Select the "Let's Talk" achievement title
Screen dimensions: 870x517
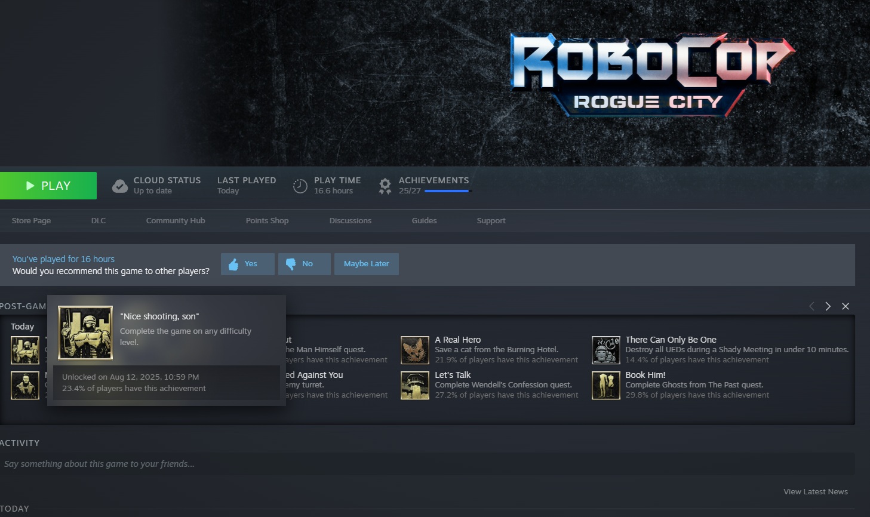coord(453,375)
